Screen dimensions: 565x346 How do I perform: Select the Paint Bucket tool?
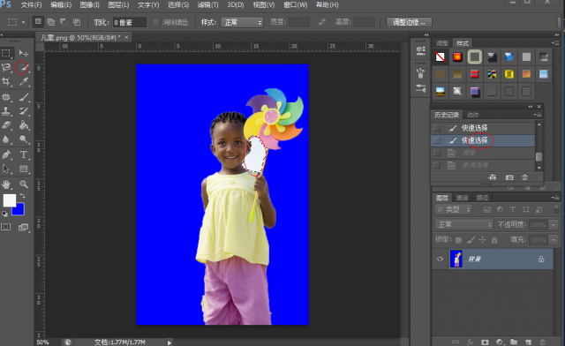click(24, 125)
